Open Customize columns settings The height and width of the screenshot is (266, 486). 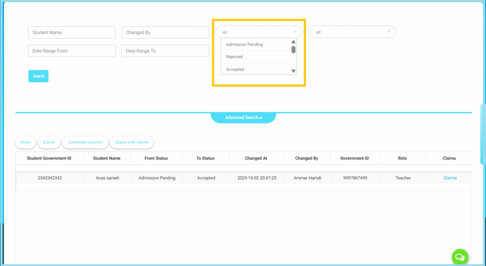[x=85, y=142]
